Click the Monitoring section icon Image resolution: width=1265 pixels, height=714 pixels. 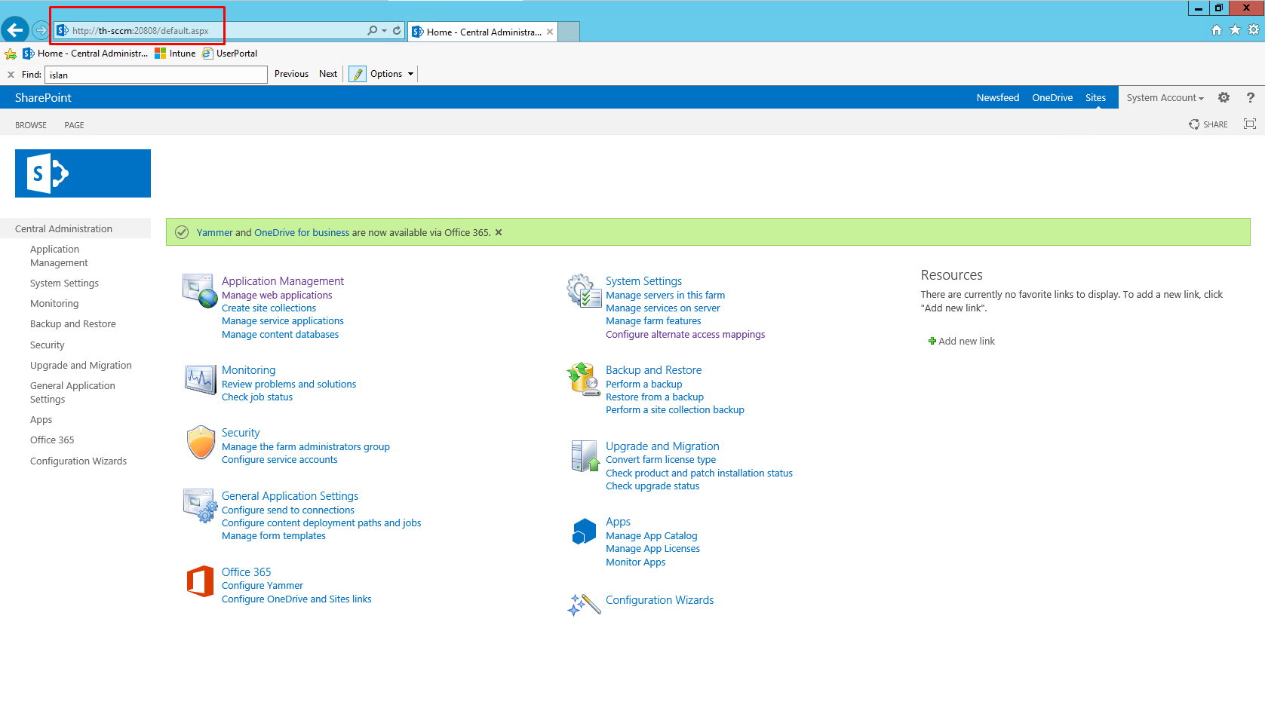(200, 378)
